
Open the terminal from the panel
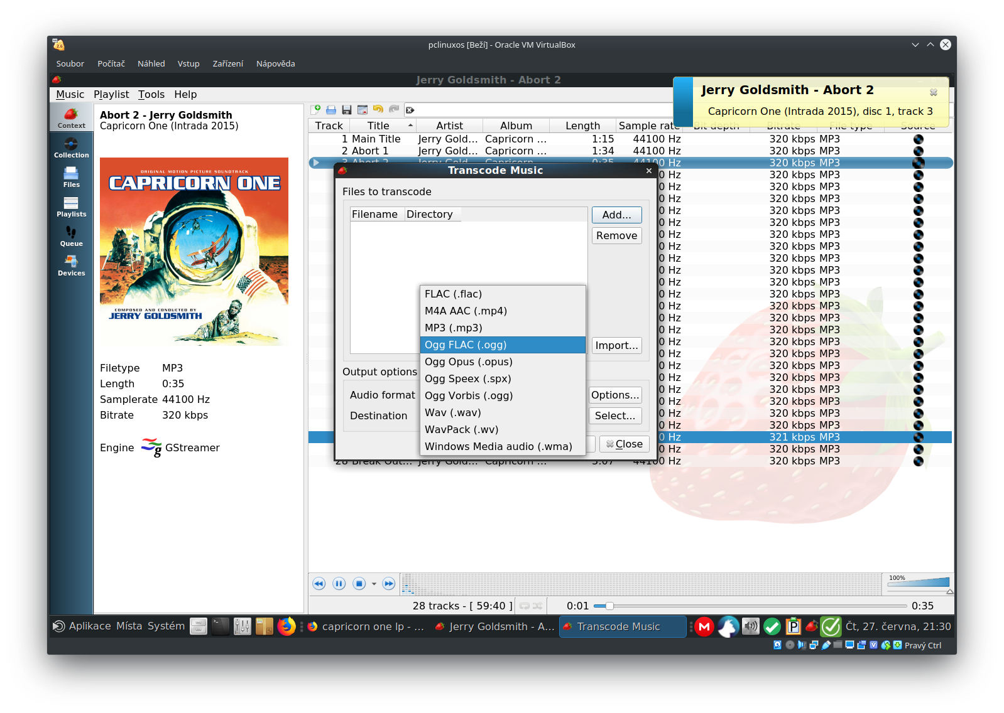tap(221, 626)
